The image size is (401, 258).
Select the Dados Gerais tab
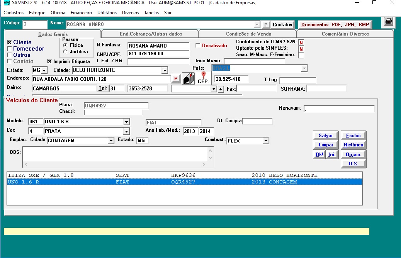point(53,34)
